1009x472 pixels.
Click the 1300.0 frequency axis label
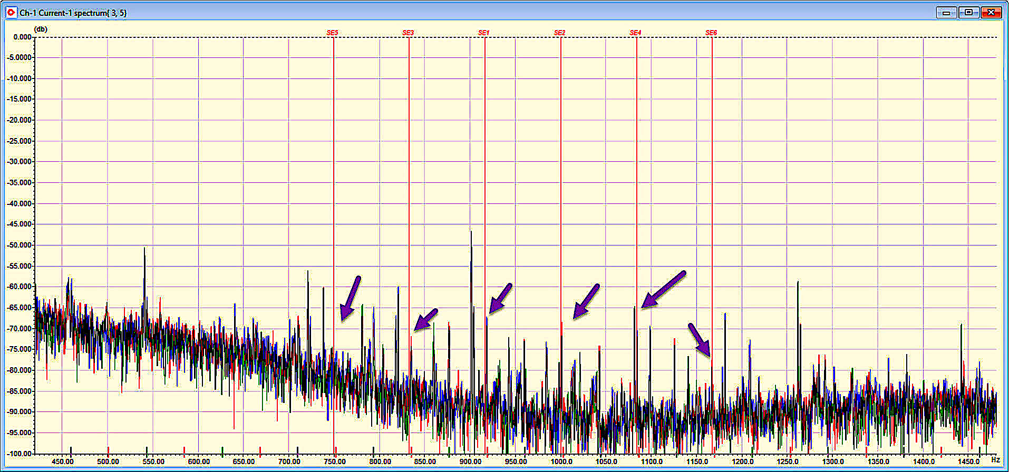(x=833, y=461)
